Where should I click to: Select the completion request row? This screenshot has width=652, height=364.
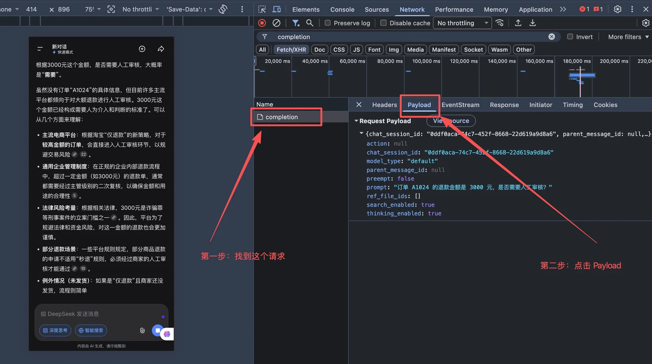tap(301, 117)
